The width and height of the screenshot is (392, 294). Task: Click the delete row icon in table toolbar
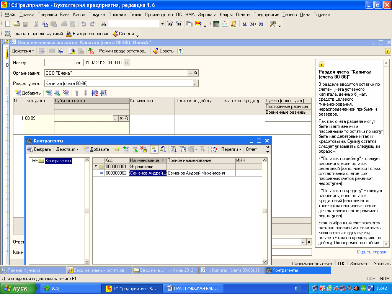[66, 93]
